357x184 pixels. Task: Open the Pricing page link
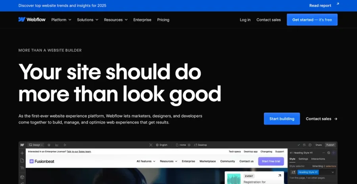pyautogui.click(x=163, y=20)
